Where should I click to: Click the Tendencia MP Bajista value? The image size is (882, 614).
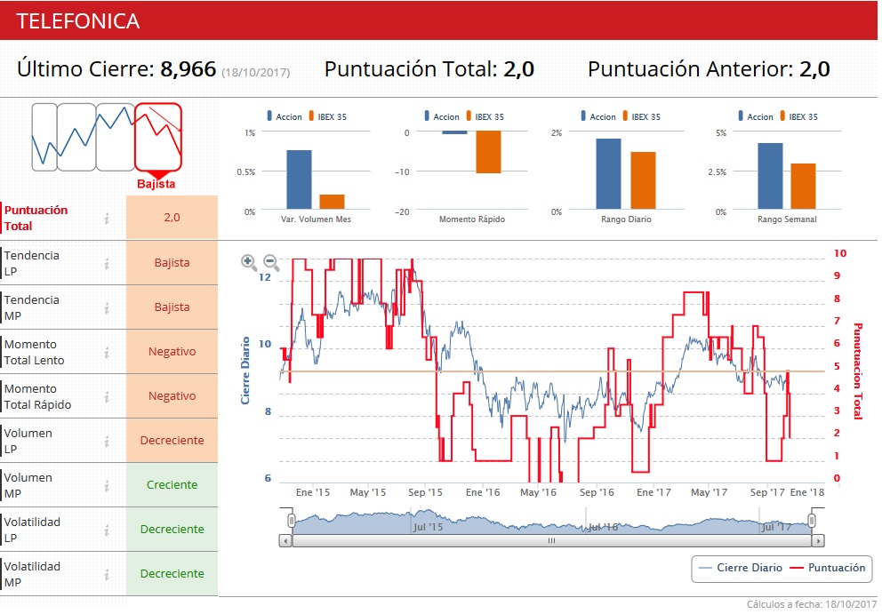tap(172, 307)
